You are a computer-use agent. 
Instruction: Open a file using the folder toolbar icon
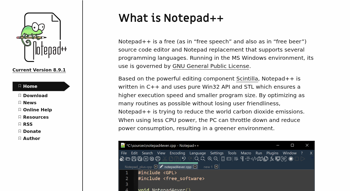[128, 159]
